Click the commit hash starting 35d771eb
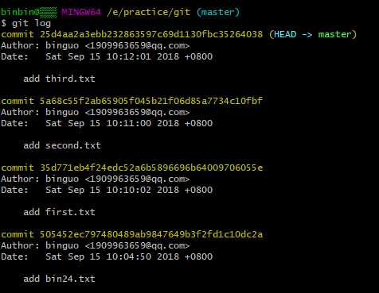The width and height of the screenshot is (379, 293). click(151, 168)
